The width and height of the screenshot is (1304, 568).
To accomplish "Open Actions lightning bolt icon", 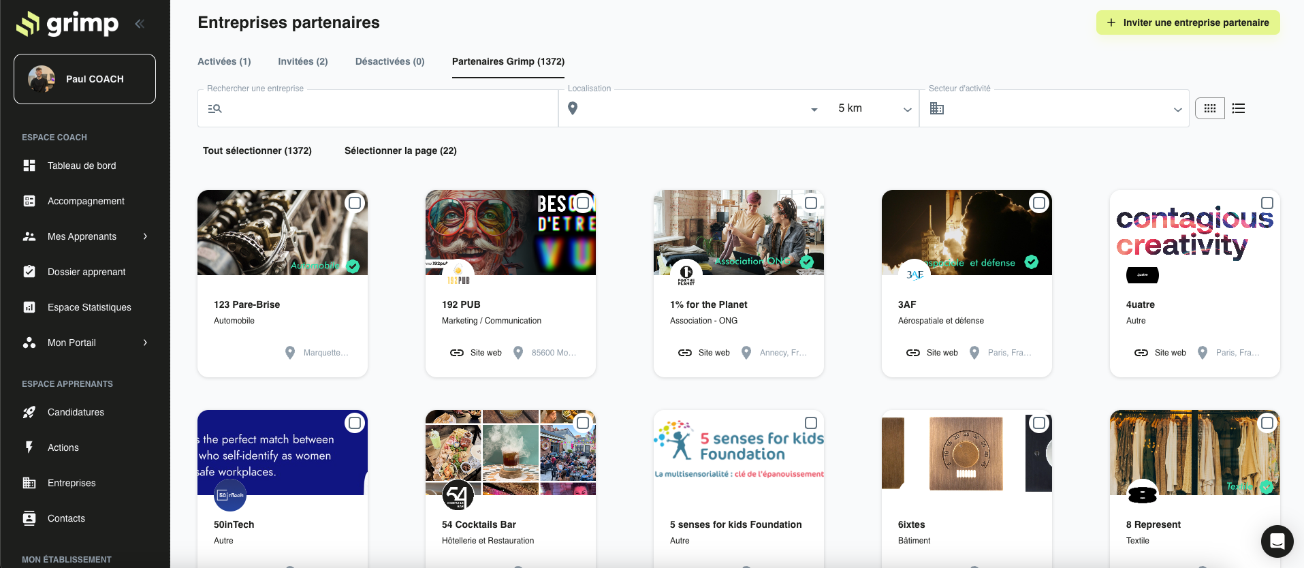I will click(x=29, y=447).
